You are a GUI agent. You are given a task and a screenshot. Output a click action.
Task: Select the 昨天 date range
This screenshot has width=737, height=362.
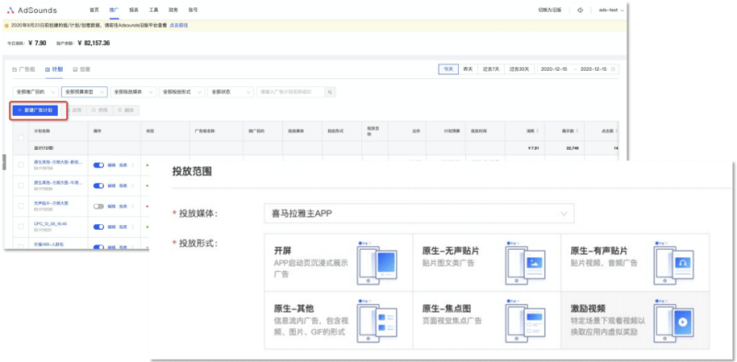click(x=468, y=70)
